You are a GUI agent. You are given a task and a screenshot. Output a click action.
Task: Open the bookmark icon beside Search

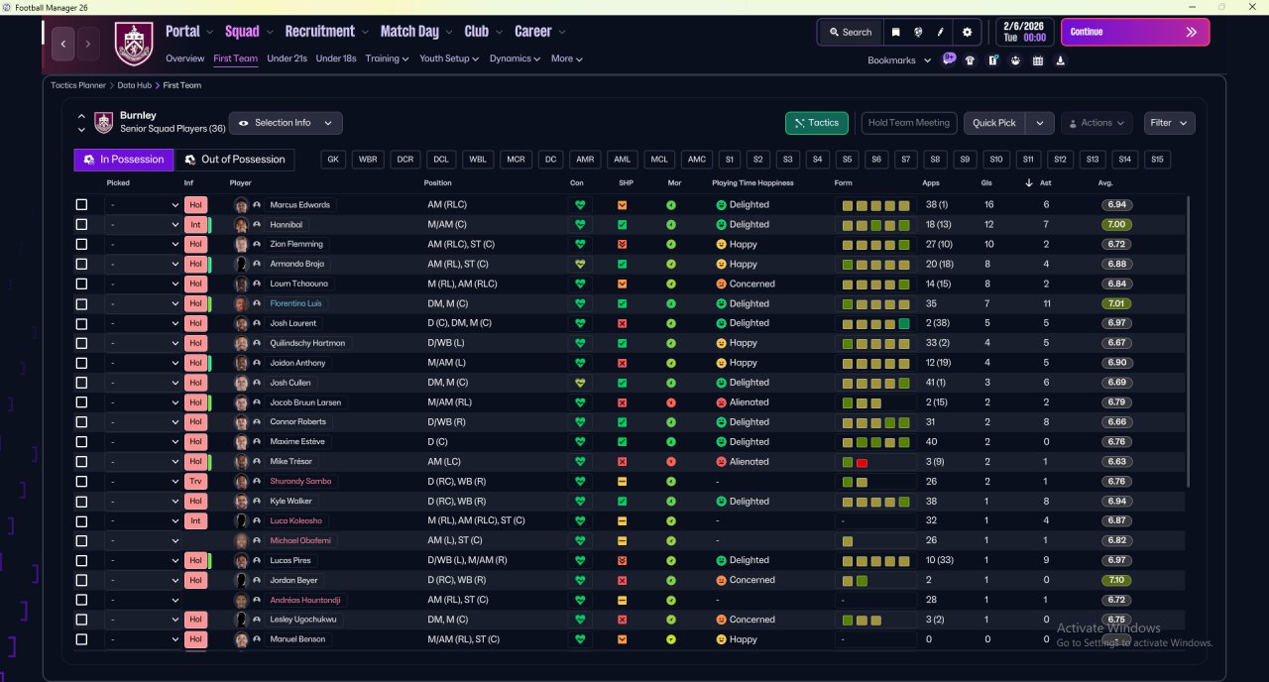coord(896,32)
